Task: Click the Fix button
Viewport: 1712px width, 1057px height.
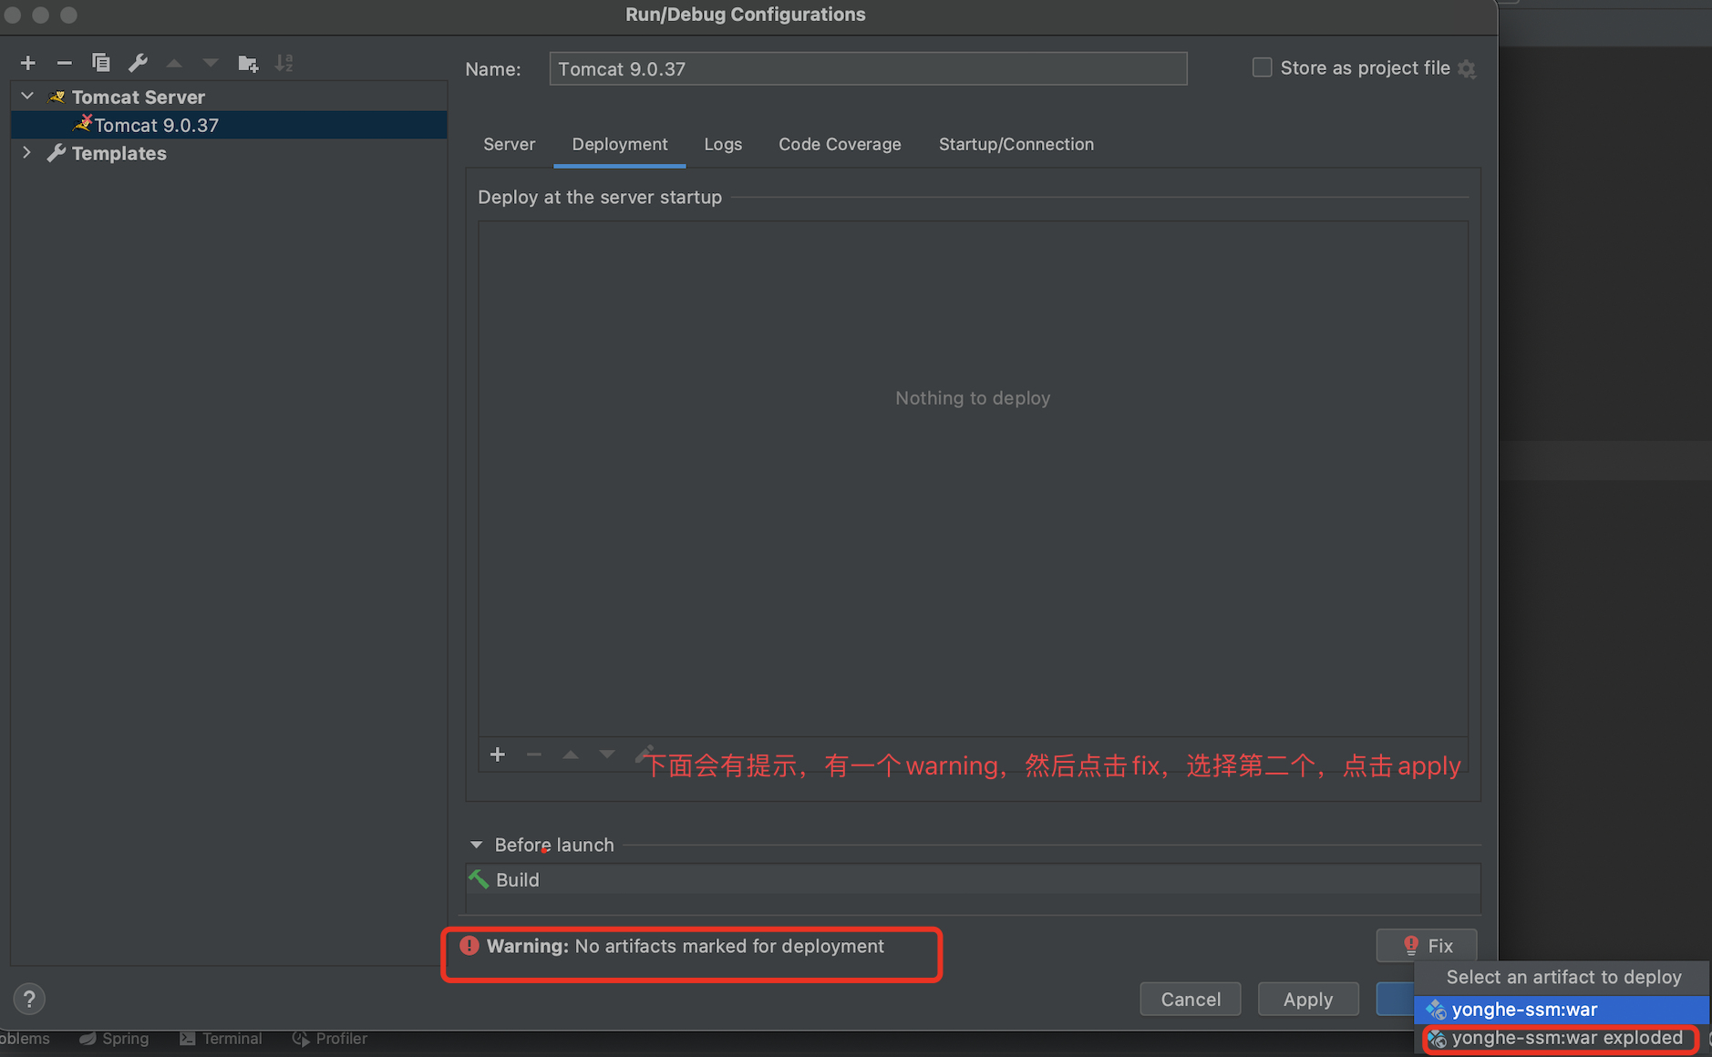Action: pos(1427,946)
